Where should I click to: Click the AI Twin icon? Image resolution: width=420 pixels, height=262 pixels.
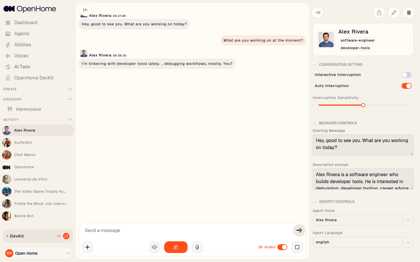[x=8, y=67]
